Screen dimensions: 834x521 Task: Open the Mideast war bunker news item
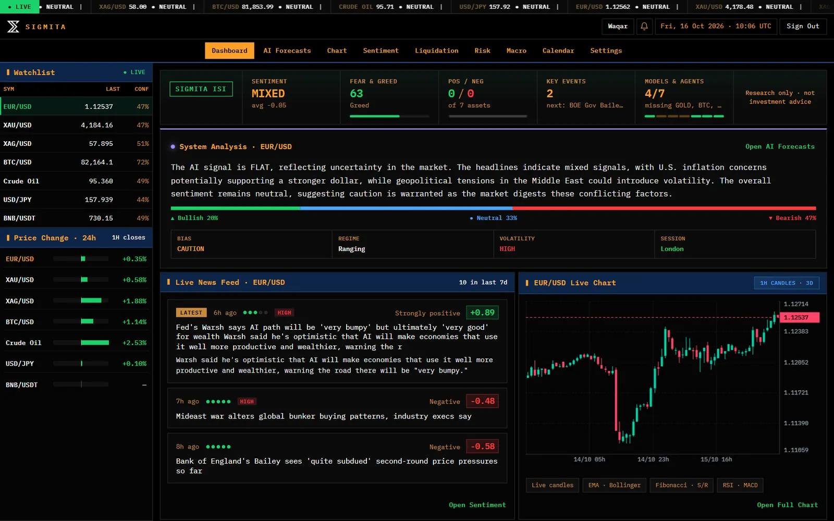[337, 408]
